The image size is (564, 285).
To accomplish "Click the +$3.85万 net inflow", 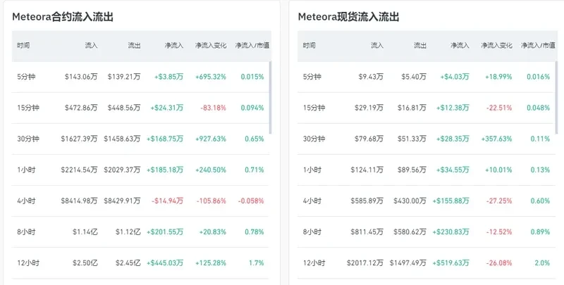I will coord(168,77).
